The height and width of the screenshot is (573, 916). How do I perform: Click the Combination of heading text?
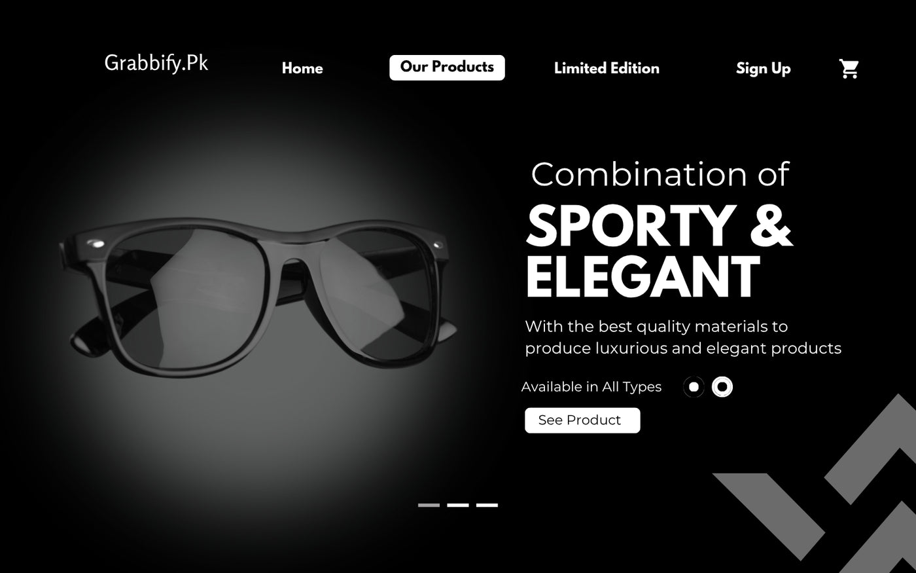(660, 174)
